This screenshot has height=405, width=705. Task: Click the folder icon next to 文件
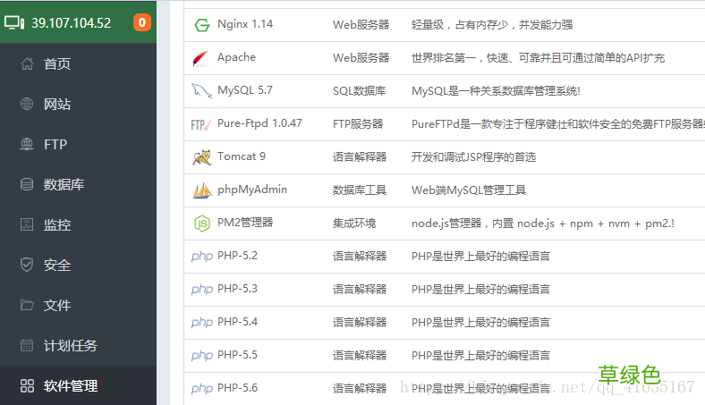27,305
